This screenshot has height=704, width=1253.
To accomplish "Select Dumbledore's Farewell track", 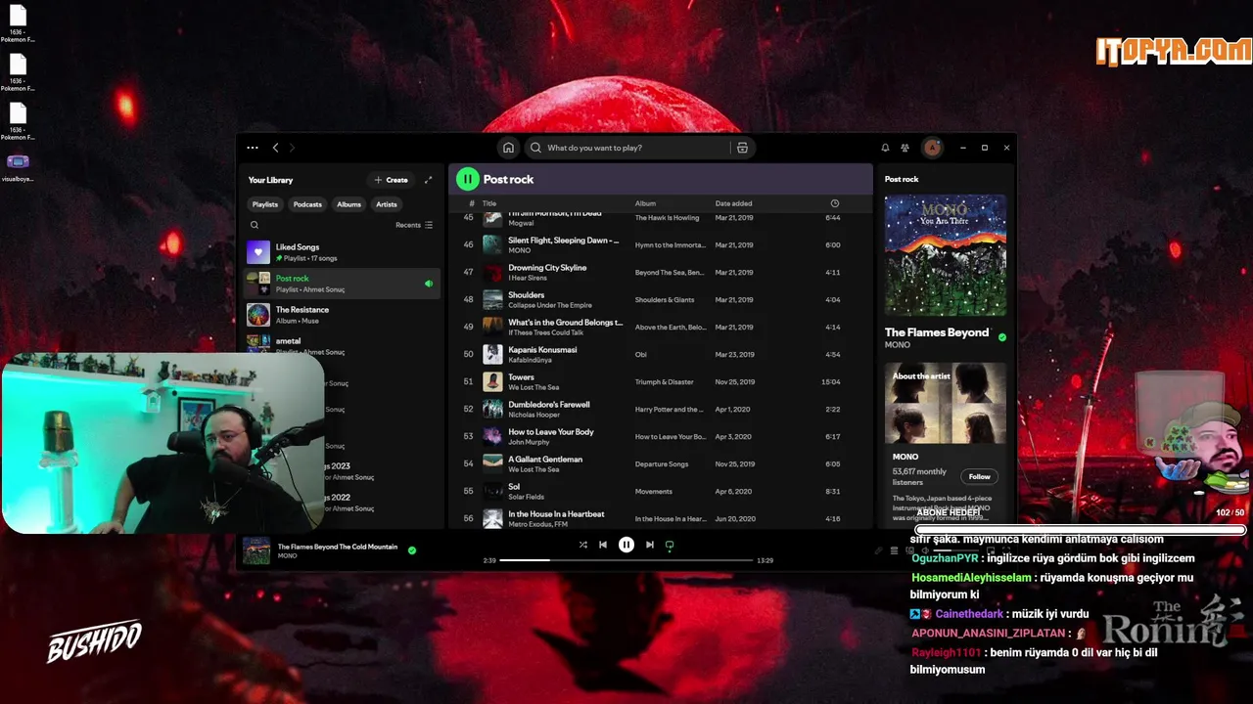I will pos(660,409).
